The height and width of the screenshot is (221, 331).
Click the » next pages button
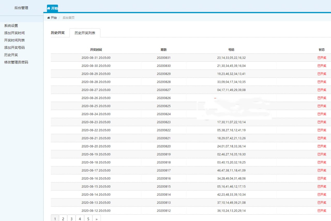[96, 219]
